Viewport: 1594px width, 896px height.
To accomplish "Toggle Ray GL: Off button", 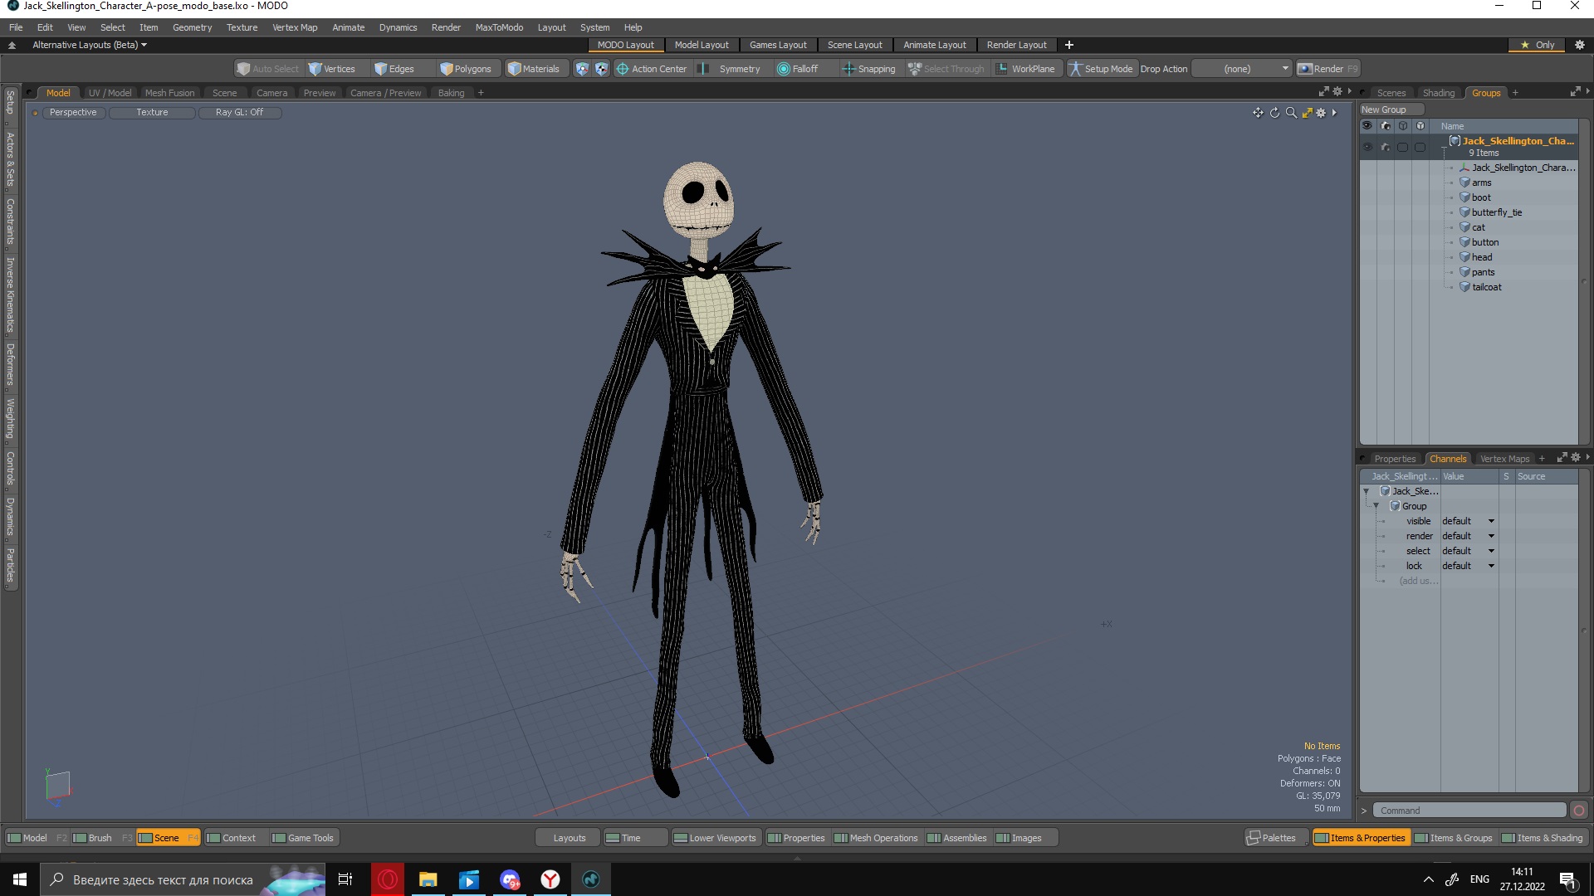I will [239, 112].
